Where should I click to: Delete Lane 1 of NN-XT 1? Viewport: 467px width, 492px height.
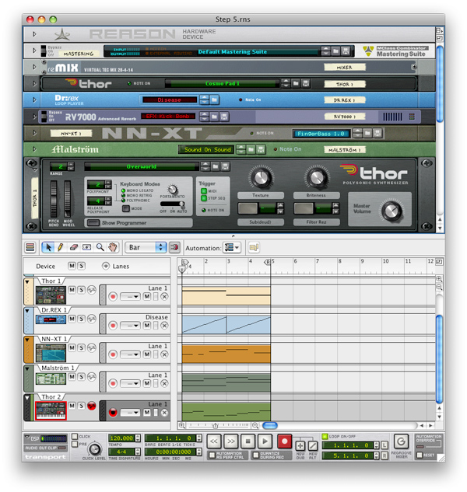(x=164, y=354)
